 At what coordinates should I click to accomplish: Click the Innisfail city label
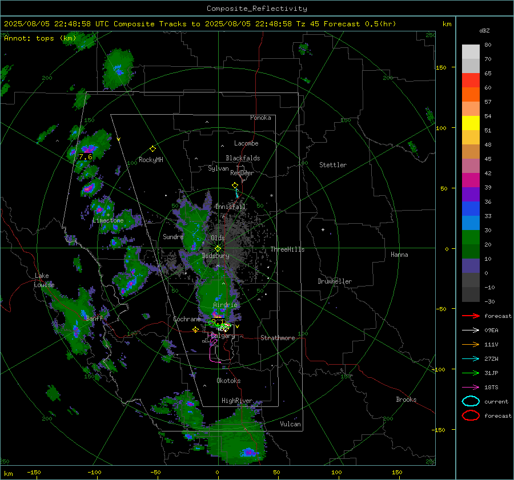pos(231,207)
